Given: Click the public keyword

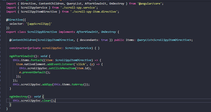Looking at the screenshot, I should 119,40.
